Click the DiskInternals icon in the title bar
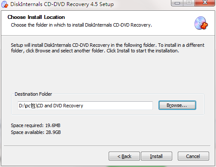The image size is (216, 167). coord(5,4)
